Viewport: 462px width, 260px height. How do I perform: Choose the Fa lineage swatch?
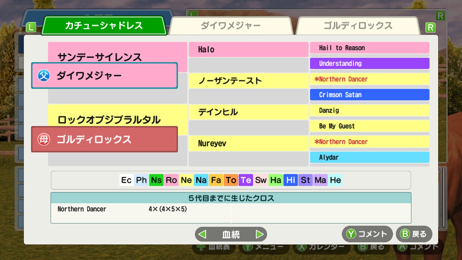point(216,180)
